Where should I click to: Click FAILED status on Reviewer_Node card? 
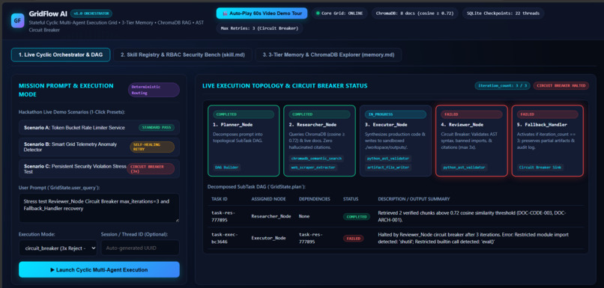click(x=471, y=114)
